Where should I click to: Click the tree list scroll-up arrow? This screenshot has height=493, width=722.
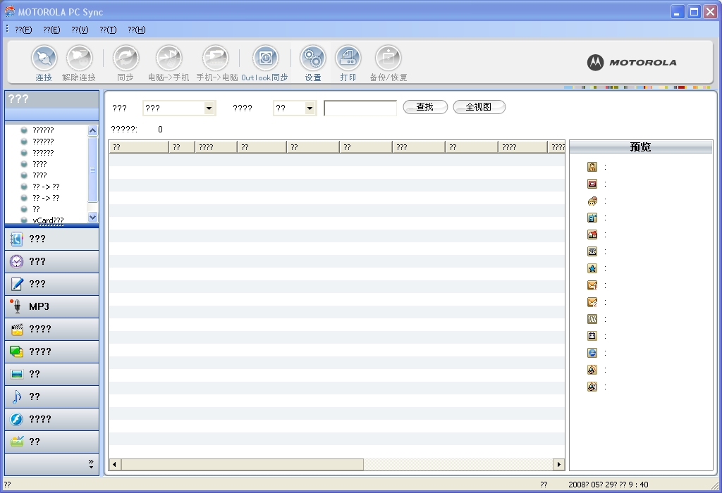92,130
